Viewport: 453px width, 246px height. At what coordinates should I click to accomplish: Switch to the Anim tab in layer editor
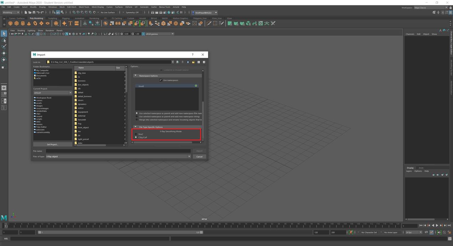(x=421, y=168)
